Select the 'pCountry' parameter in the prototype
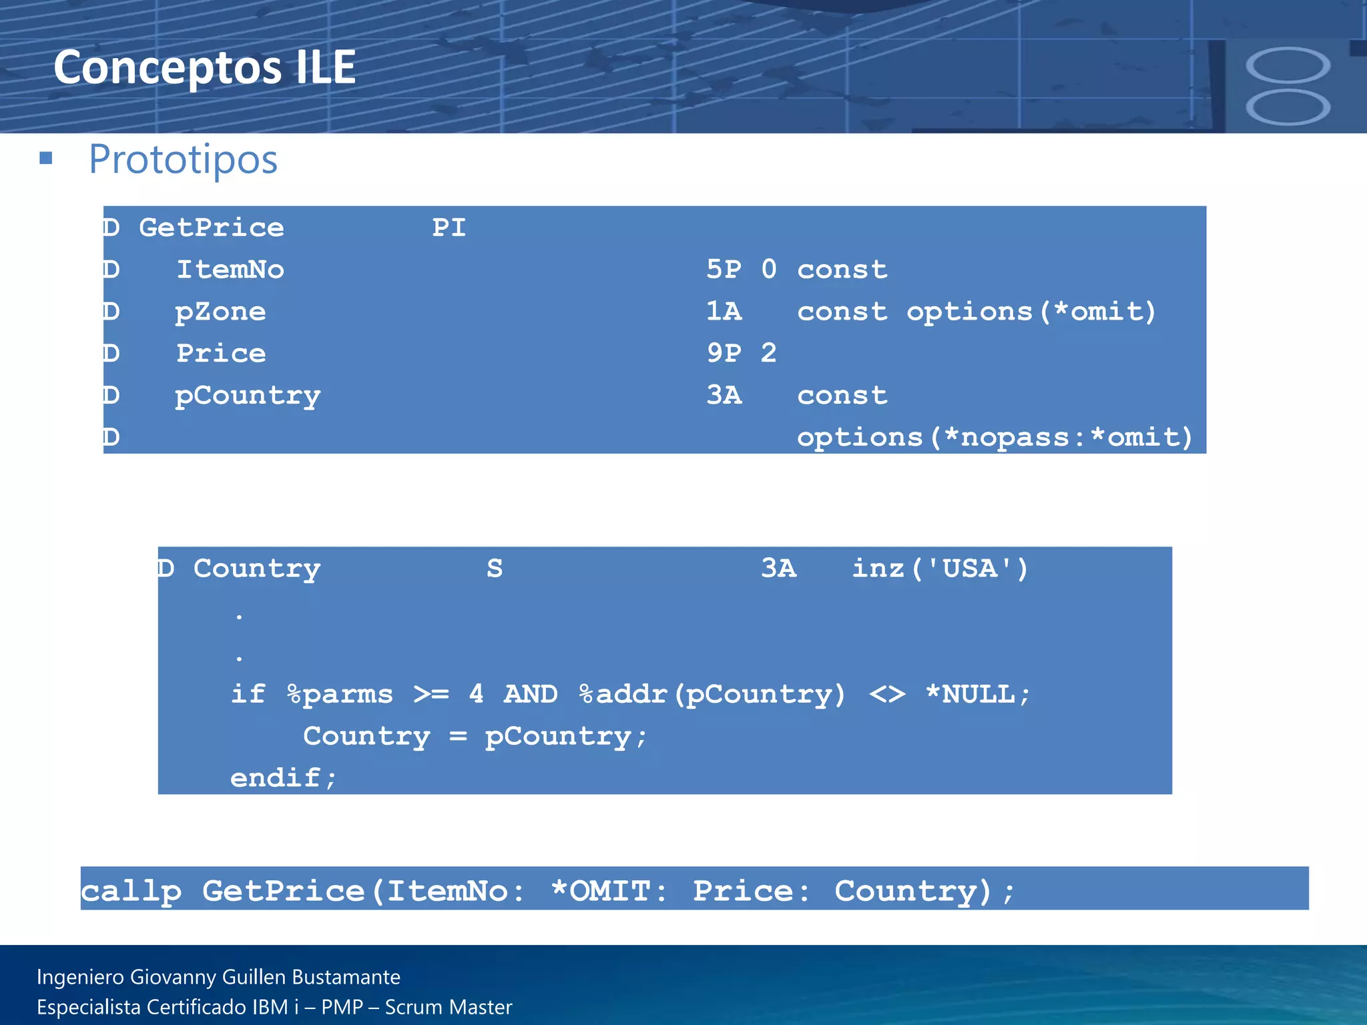 tap(248, 396)
